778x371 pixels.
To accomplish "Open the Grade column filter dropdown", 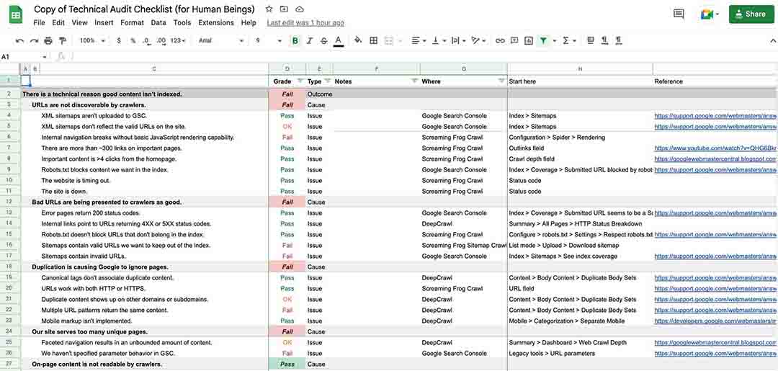I will click(300, 81).
